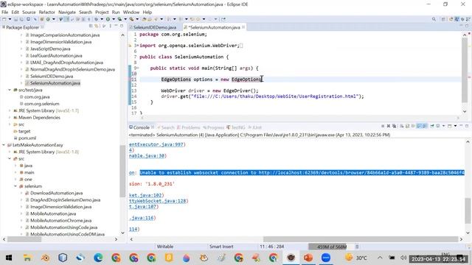Click the volume speaker icon in system tray

point(403,258)
